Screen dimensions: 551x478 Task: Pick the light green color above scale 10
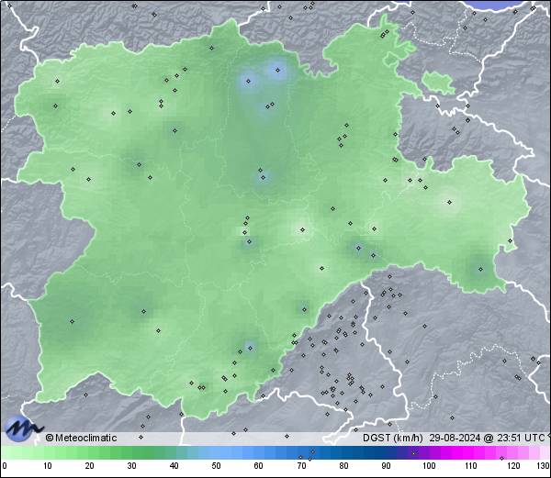(x=48, y=452)
